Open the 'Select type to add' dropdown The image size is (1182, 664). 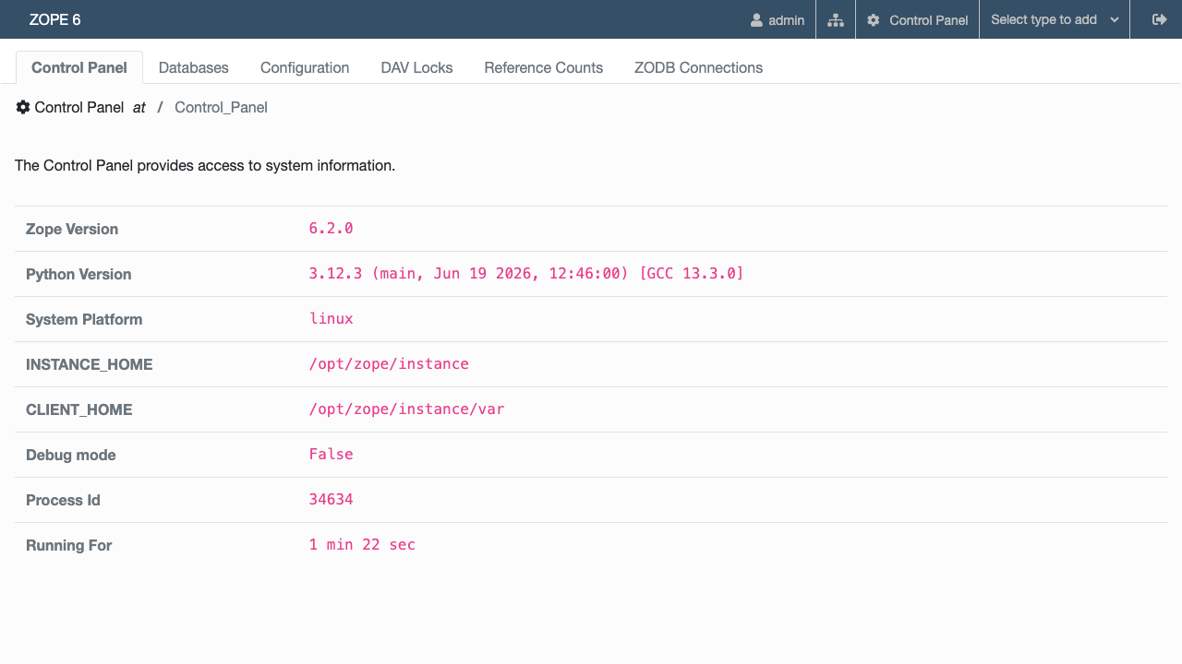(x=1055, y=19)
